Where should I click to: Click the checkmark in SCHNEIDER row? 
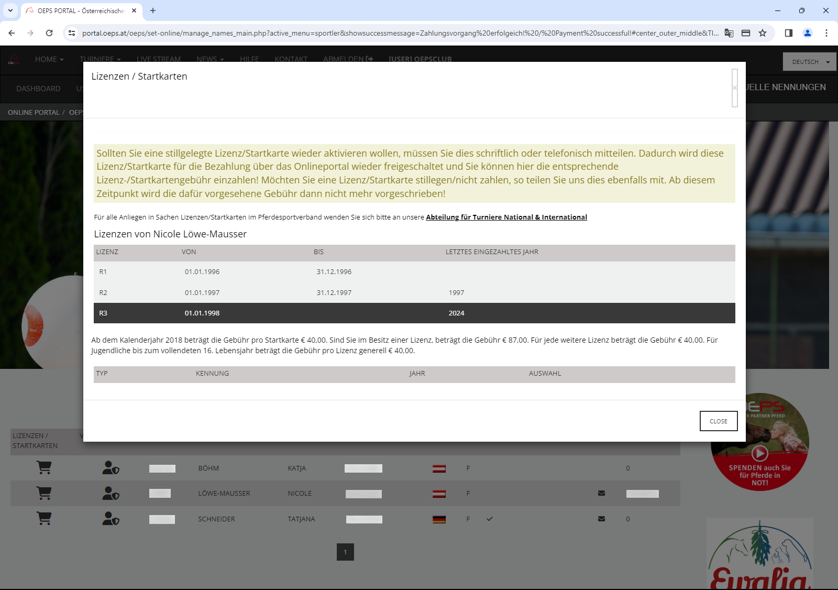pos(490,519)
